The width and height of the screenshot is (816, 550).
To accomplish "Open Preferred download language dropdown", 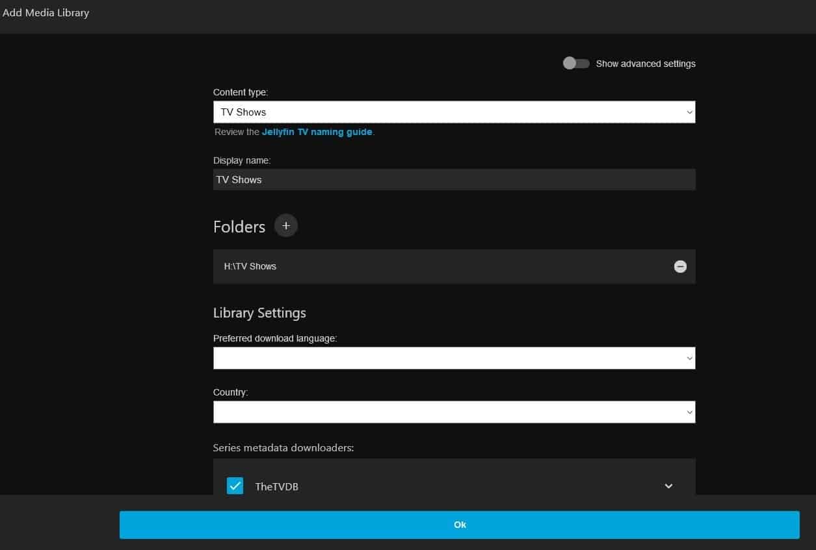I will point(454,358).
